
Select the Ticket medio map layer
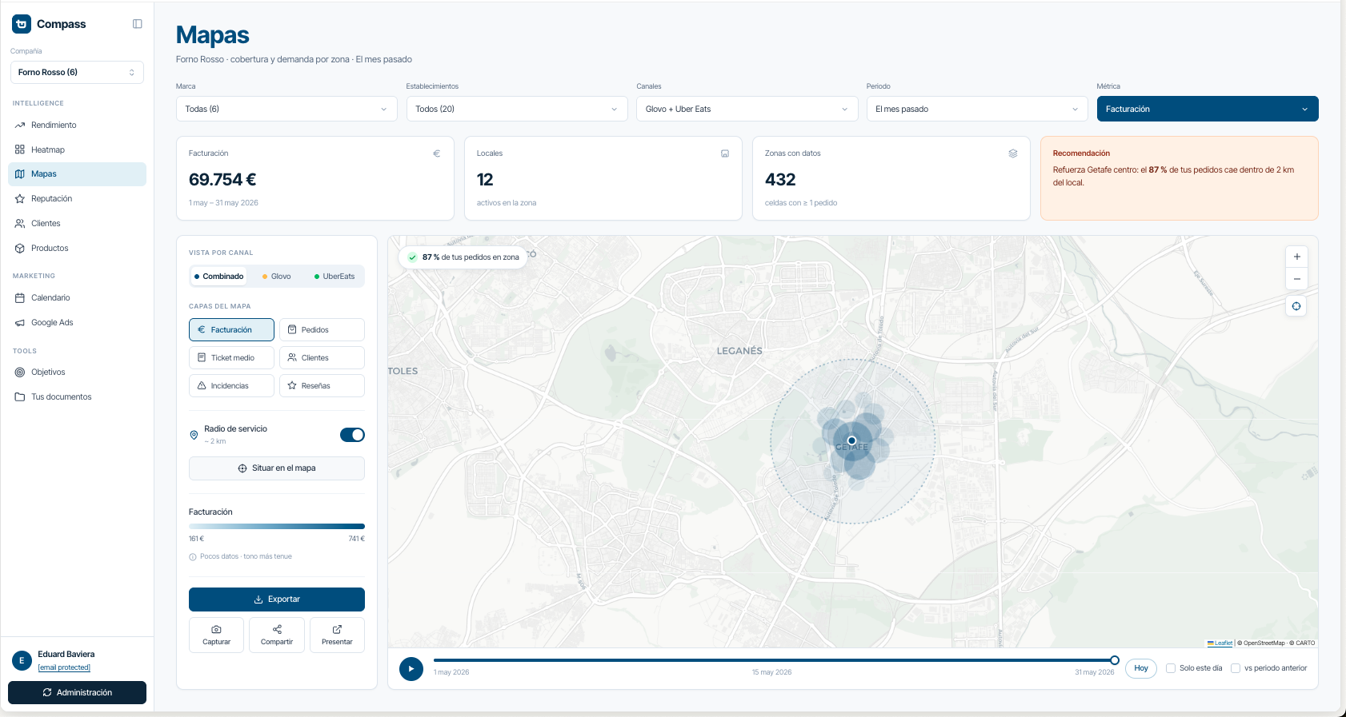tap(231, 357)
